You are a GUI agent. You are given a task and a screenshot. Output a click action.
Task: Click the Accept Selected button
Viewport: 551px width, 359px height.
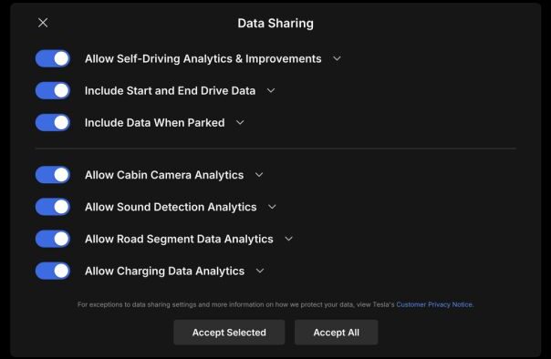[x=229, y=333]
